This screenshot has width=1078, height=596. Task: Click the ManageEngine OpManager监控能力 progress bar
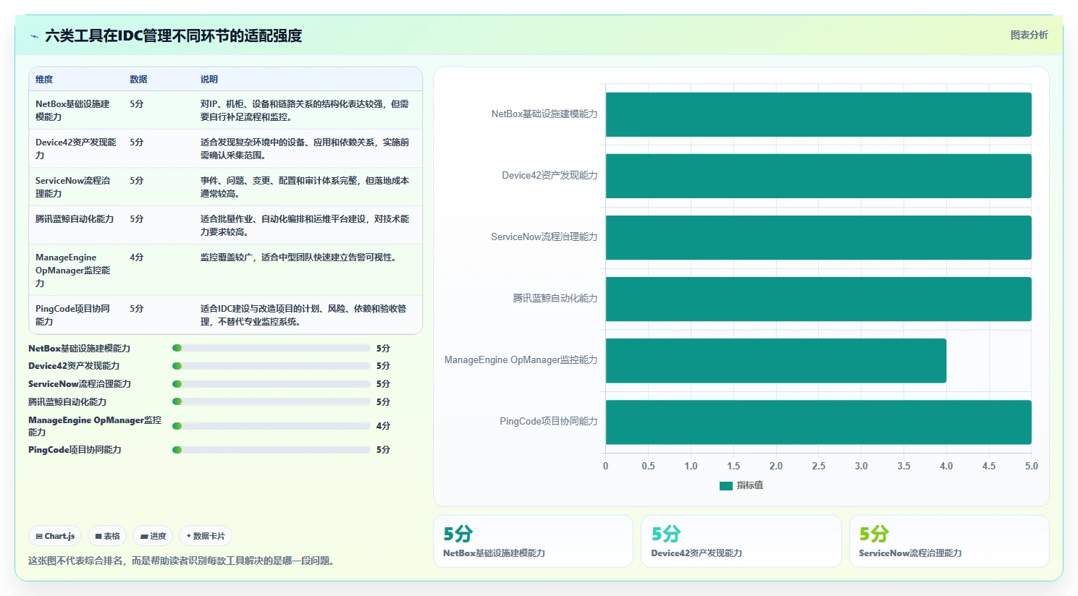point(271,426)
